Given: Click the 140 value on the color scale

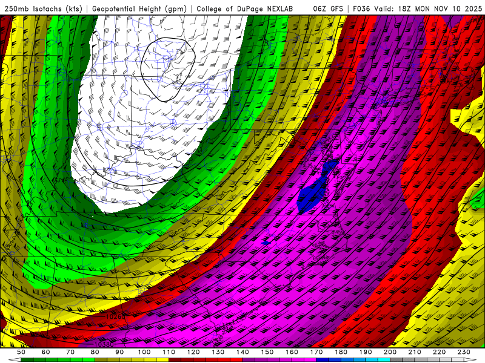Looking at the screenshot, I should tap(242, 352).
